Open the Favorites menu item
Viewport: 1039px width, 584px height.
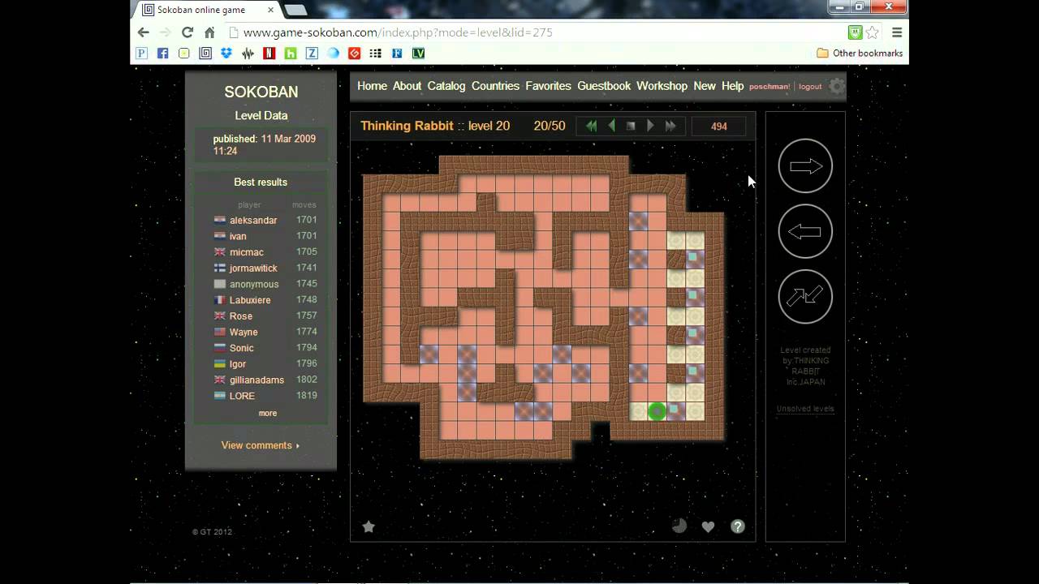point(548,86)
